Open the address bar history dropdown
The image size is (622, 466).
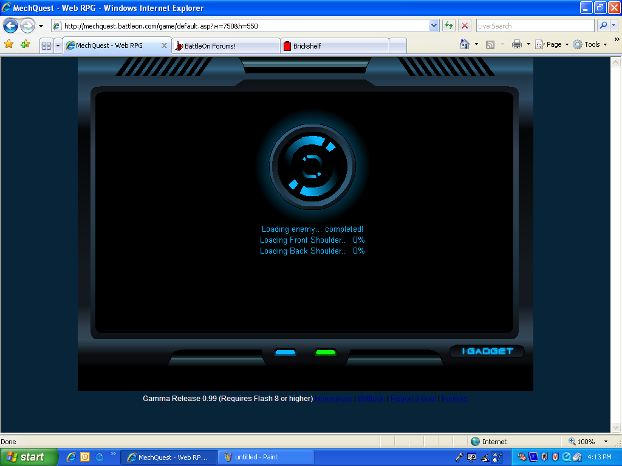click(433, 25)
